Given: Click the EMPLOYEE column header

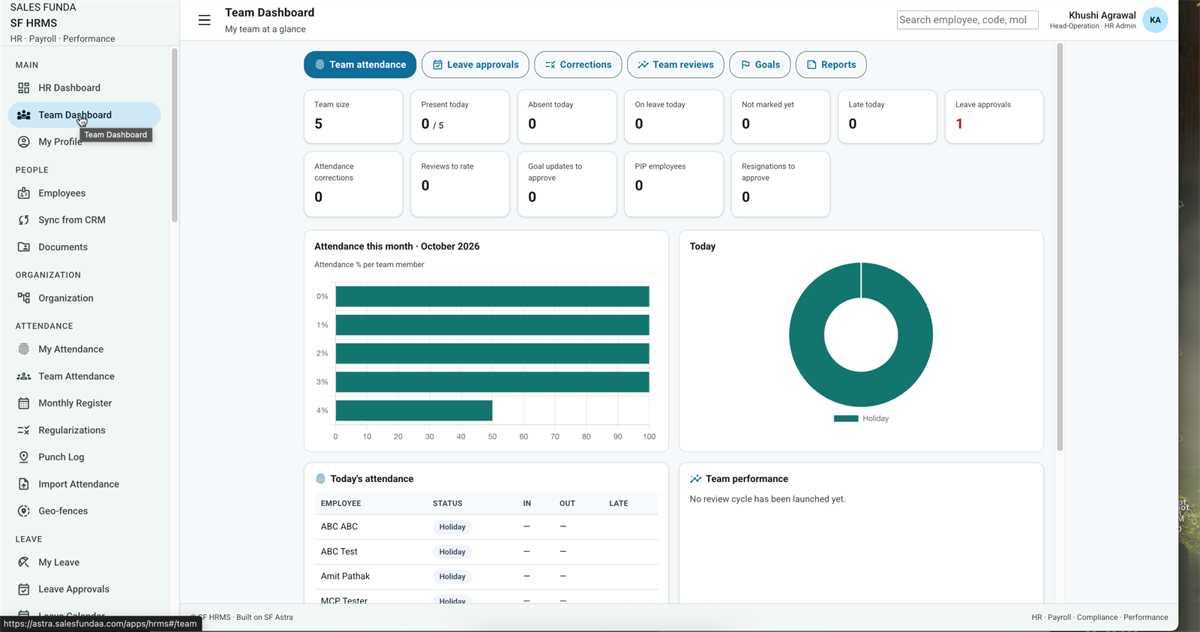Looking at the screenshot, I should [340, 504].
